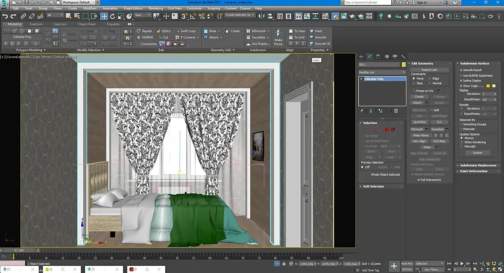Expand the Paint Deformation rollout
The width and height of the screenshot is (504, 273).
[474, 171]
